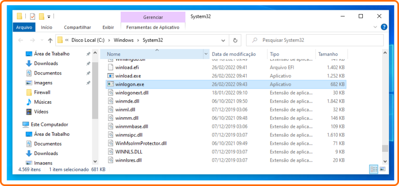Click the Properties icon in quick access toolbar
This screenshot has width=399, height=186.
click(x=32, y=16)
